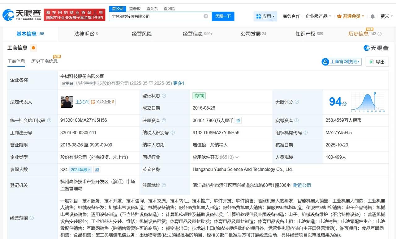Click the help icon next to 天眼评分
The width and height of the screenshot is (396, 239).
tap(297, 102)
